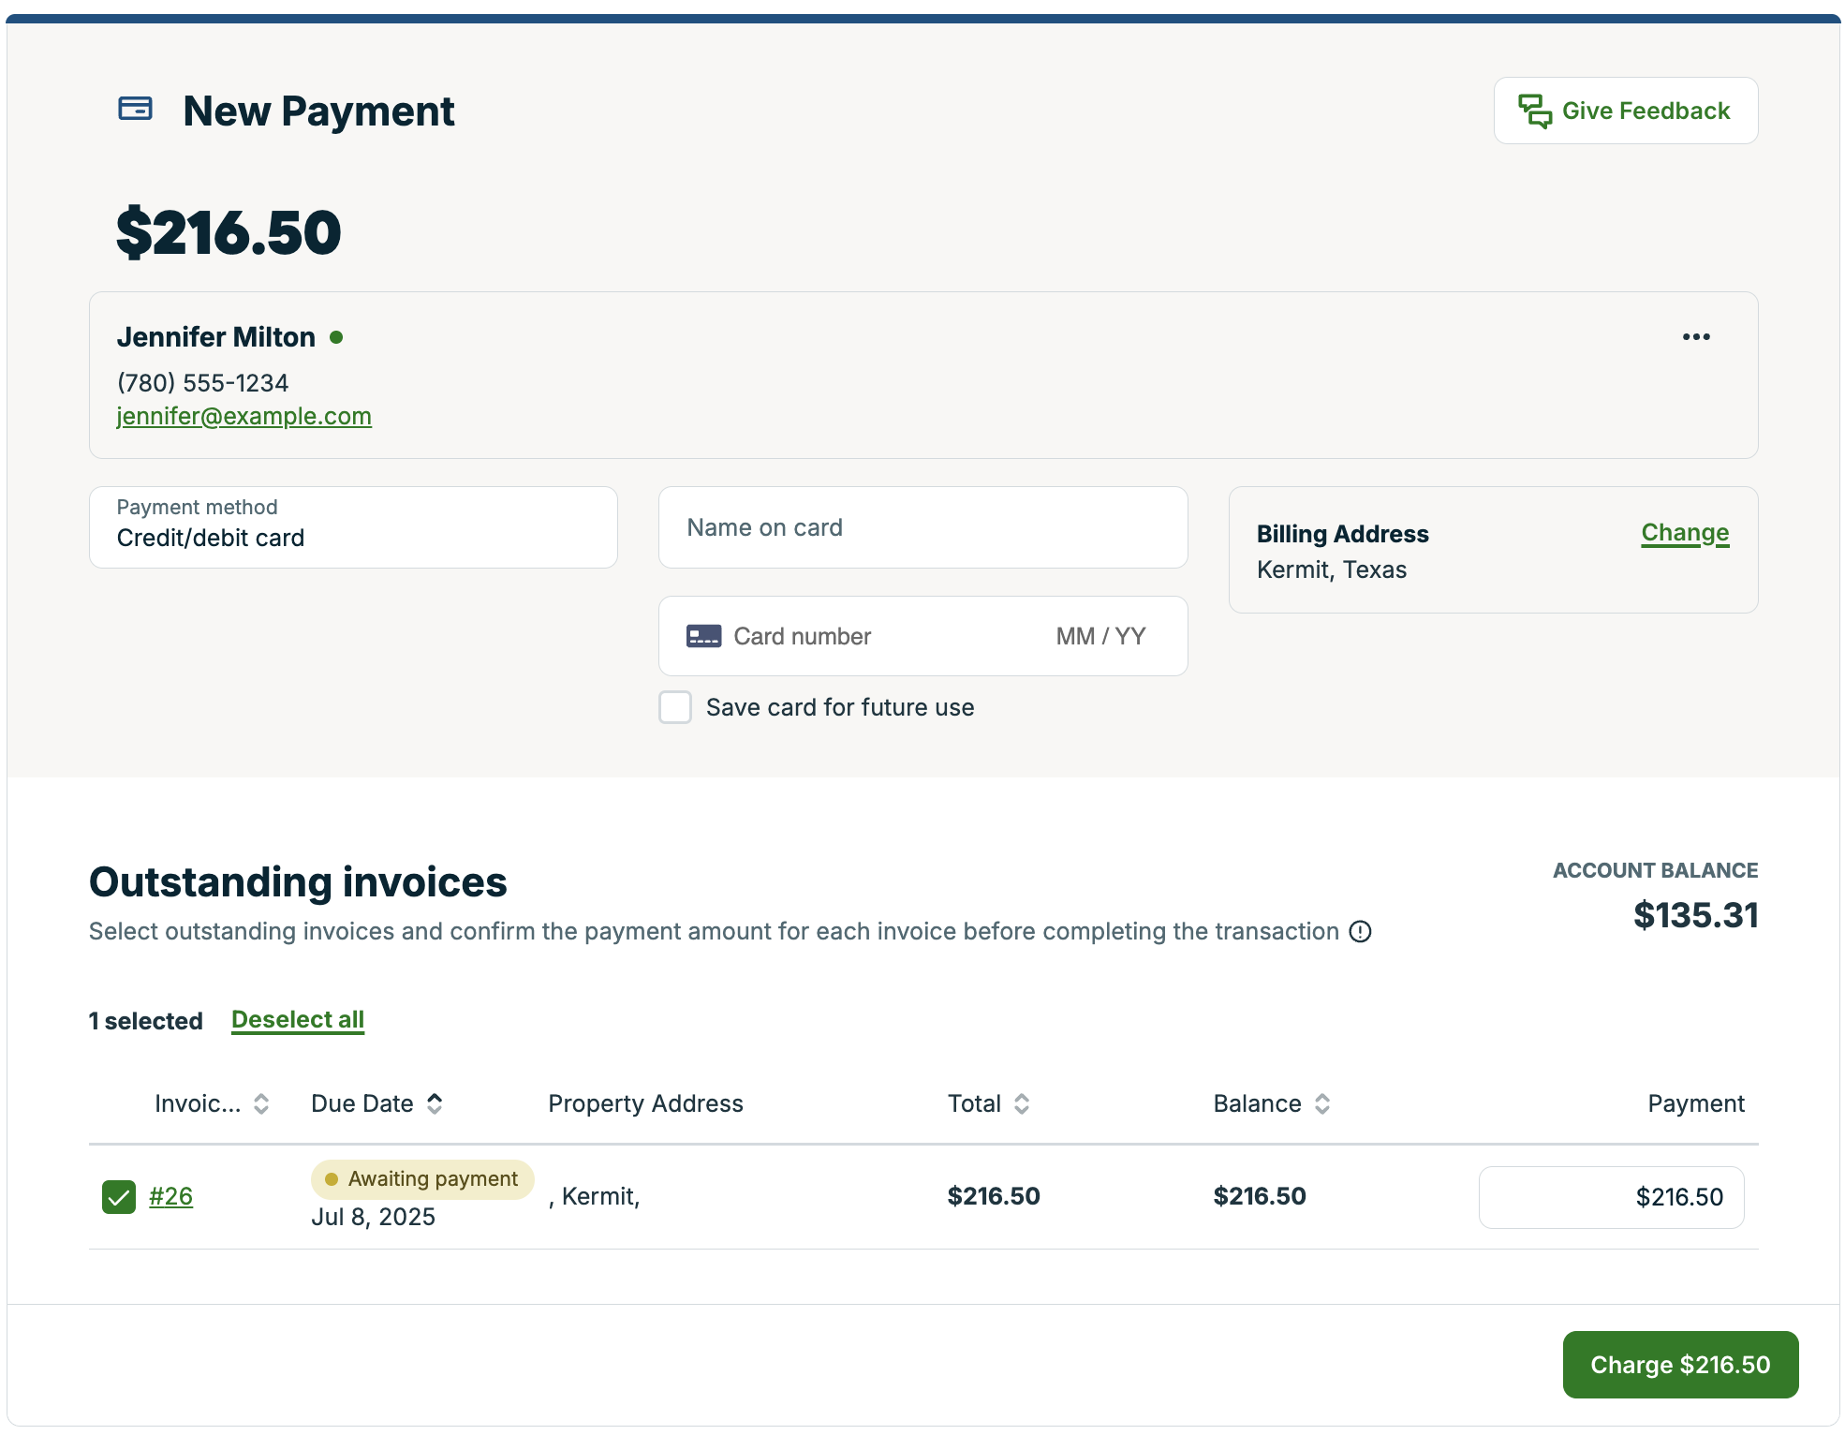Click the card icon in Card number field
The image size is (1845, 1435).
click(x=703, y=637)
